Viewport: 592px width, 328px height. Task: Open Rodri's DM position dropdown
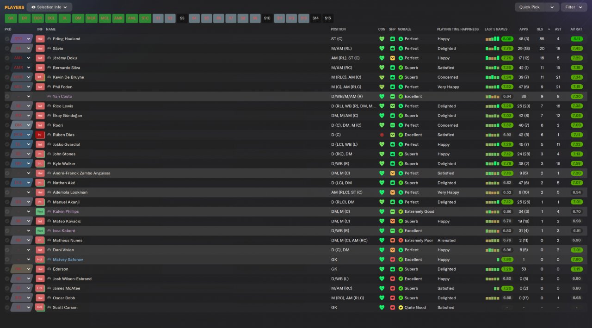pos(22,125)
